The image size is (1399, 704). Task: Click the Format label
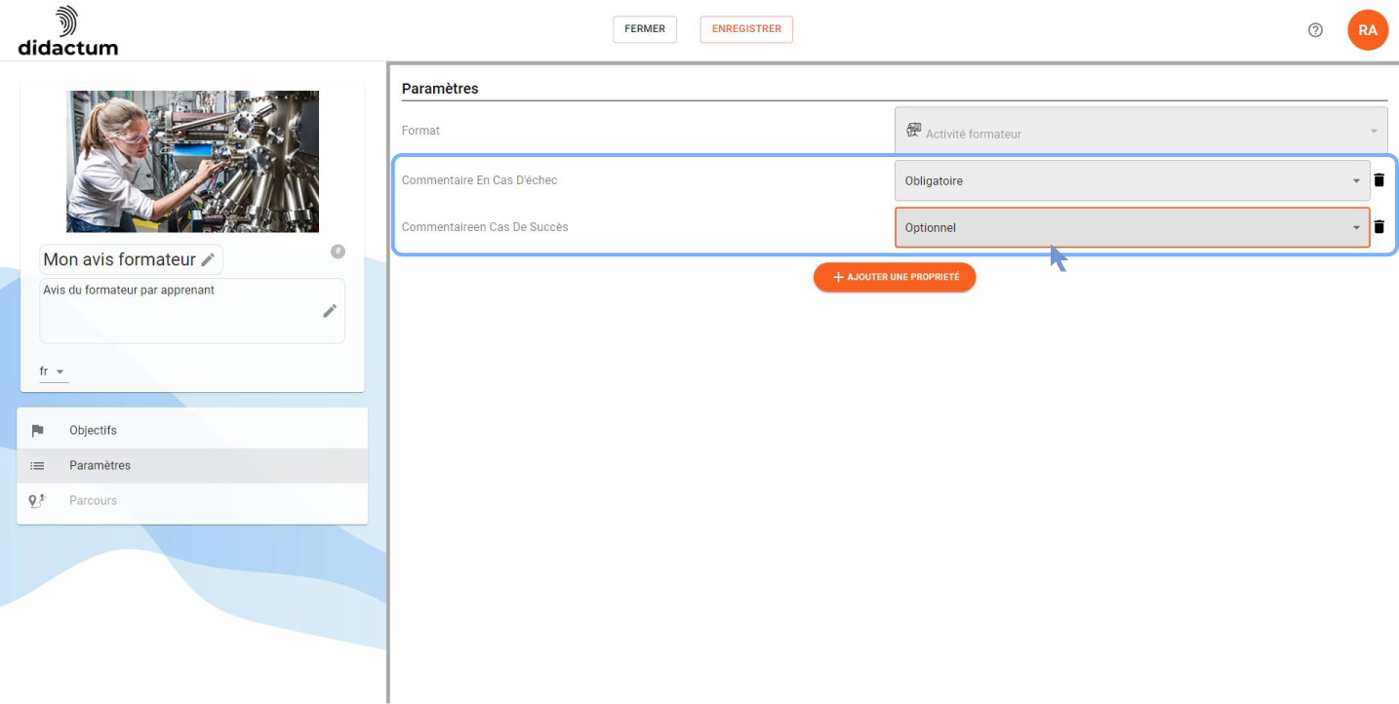pos(420,131)
